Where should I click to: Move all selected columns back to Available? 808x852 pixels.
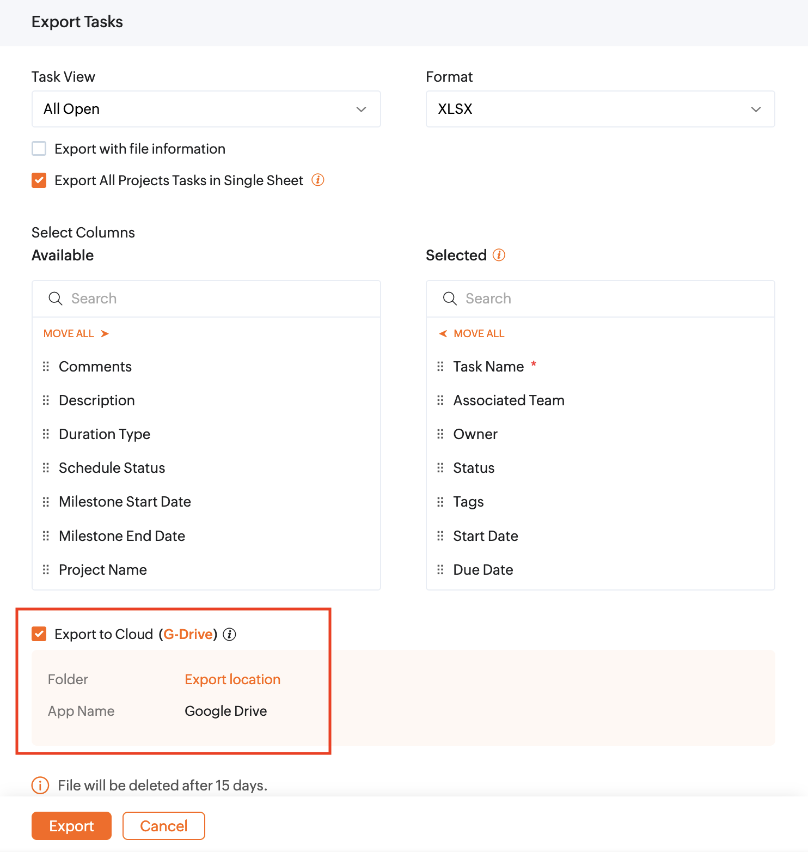pyautogui.click(x=472, y=333)
